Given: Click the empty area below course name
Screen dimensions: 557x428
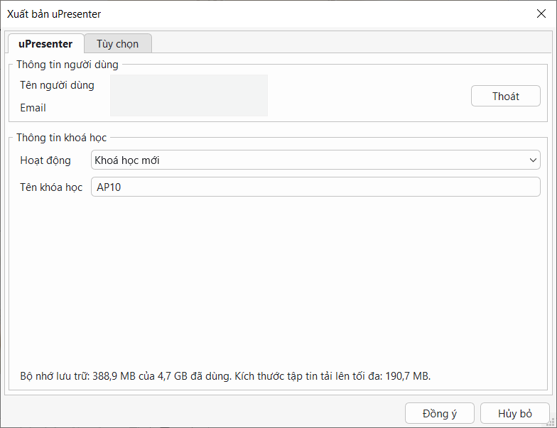Looking at the screenshot, I should pos(277,284).
